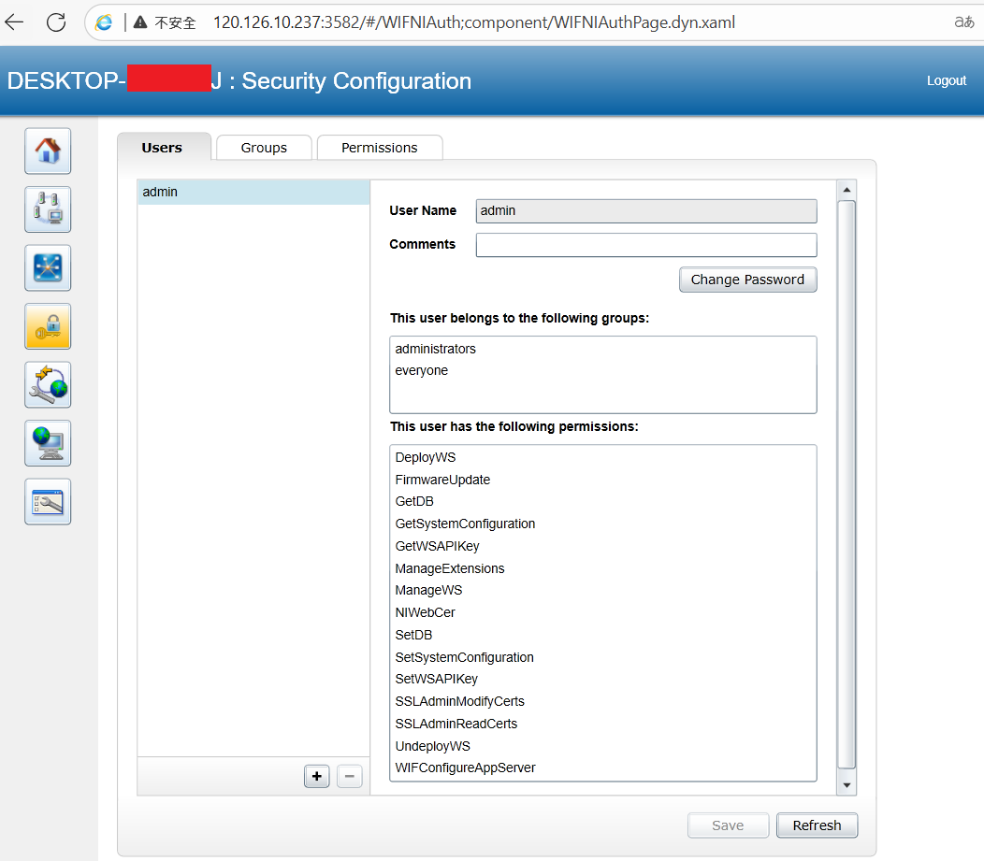This screenshot has width=984, height=861.
Task: Click the Comments input field
Action: 646,245
